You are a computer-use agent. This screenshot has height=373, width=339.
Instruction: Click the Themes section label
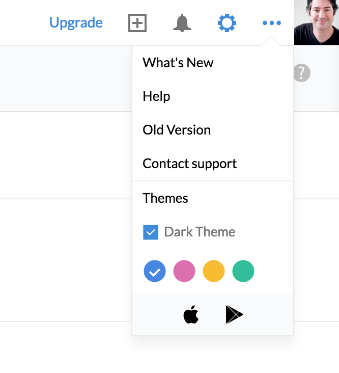point(165,198)
